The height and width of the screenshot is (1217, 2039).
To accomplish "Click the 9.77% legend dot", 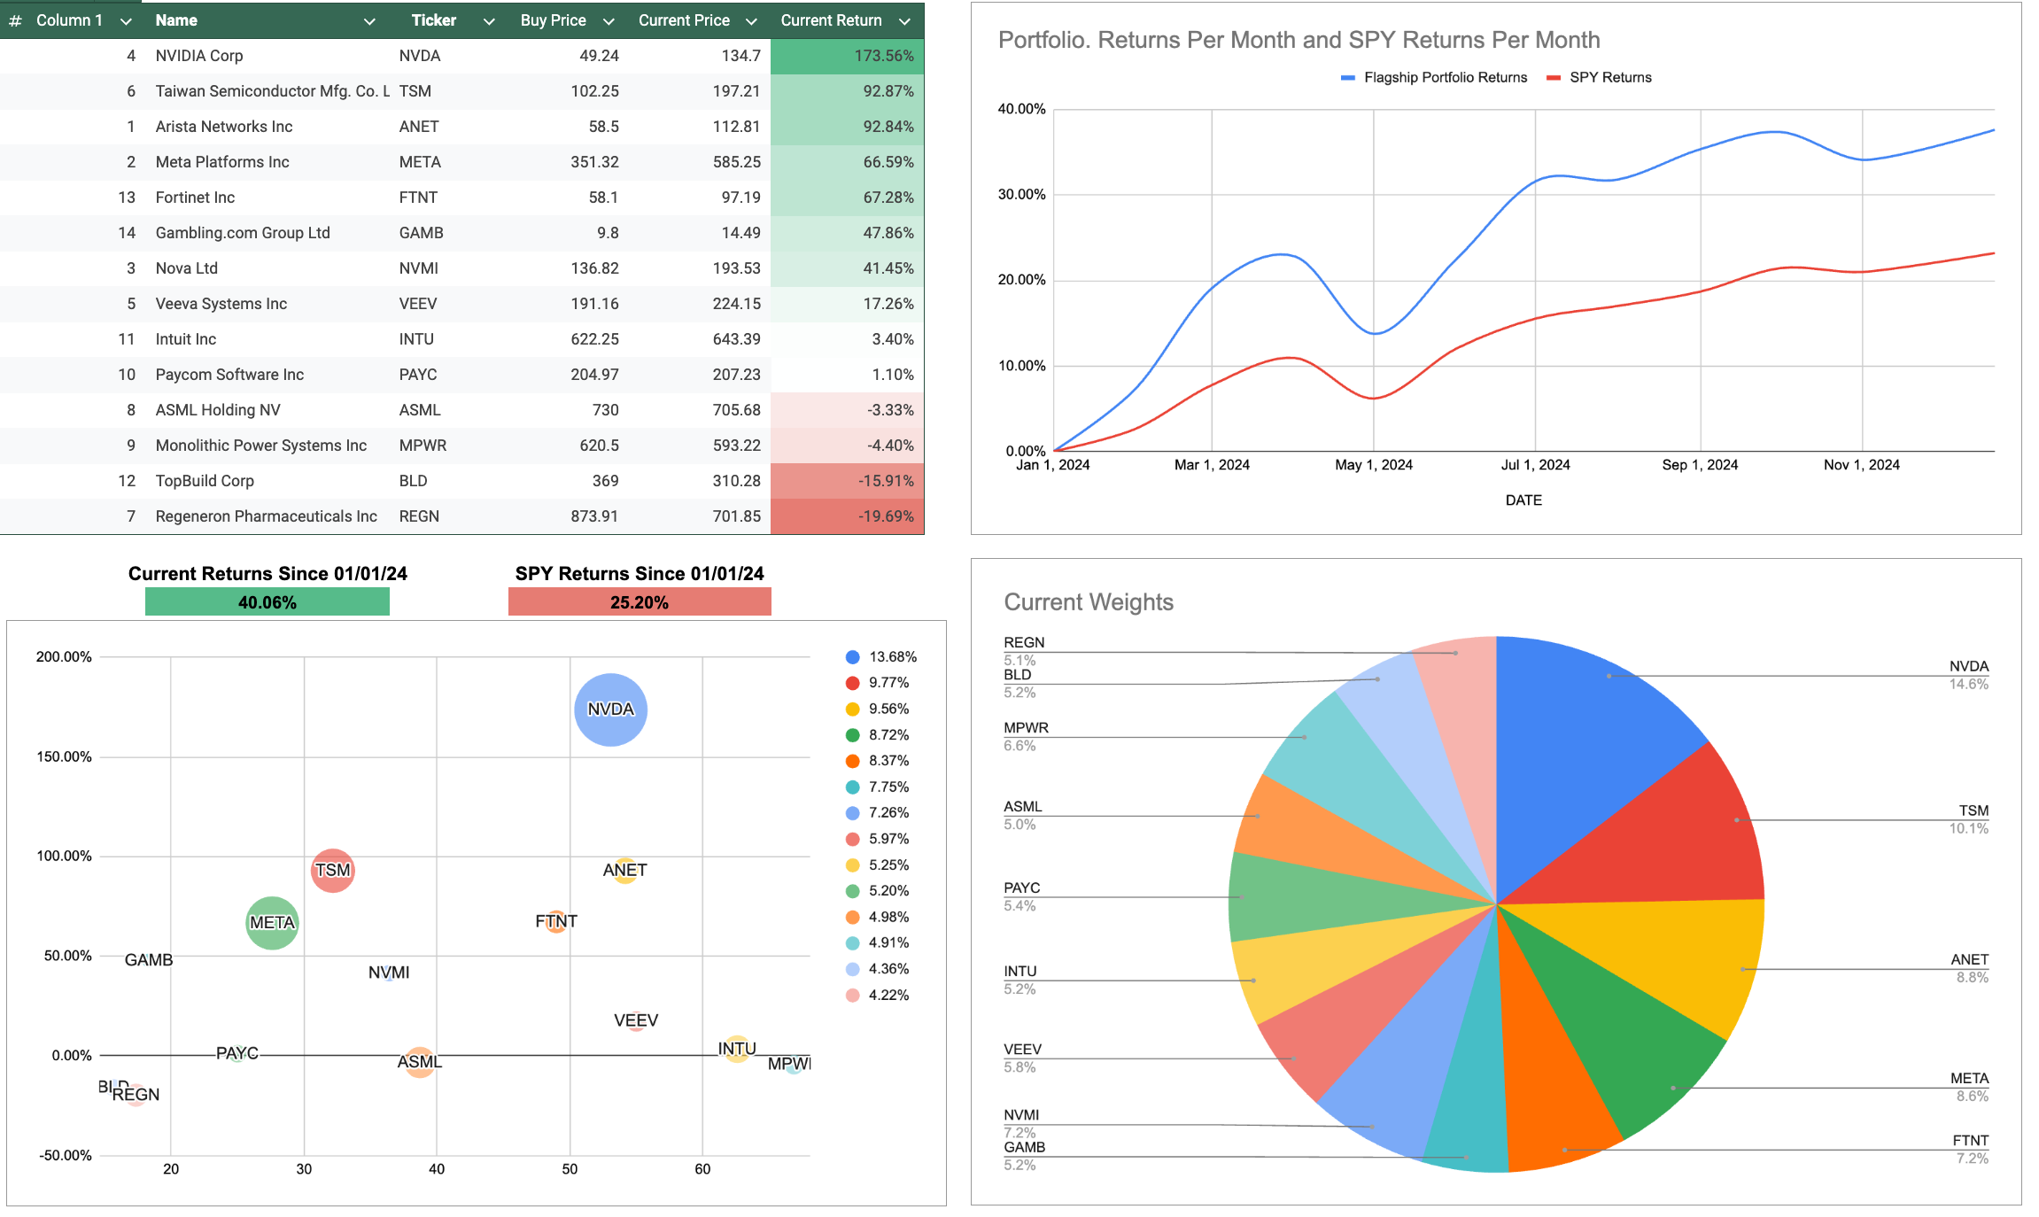I will pos(853,683).
